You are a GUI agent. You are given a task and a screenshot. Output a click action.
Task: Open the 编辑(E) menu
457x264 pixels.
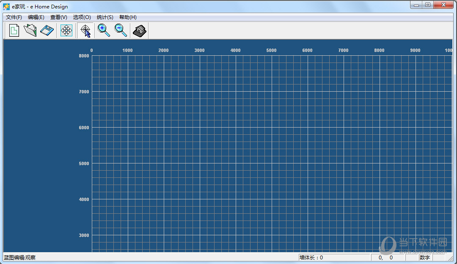(x=36, y=17)
